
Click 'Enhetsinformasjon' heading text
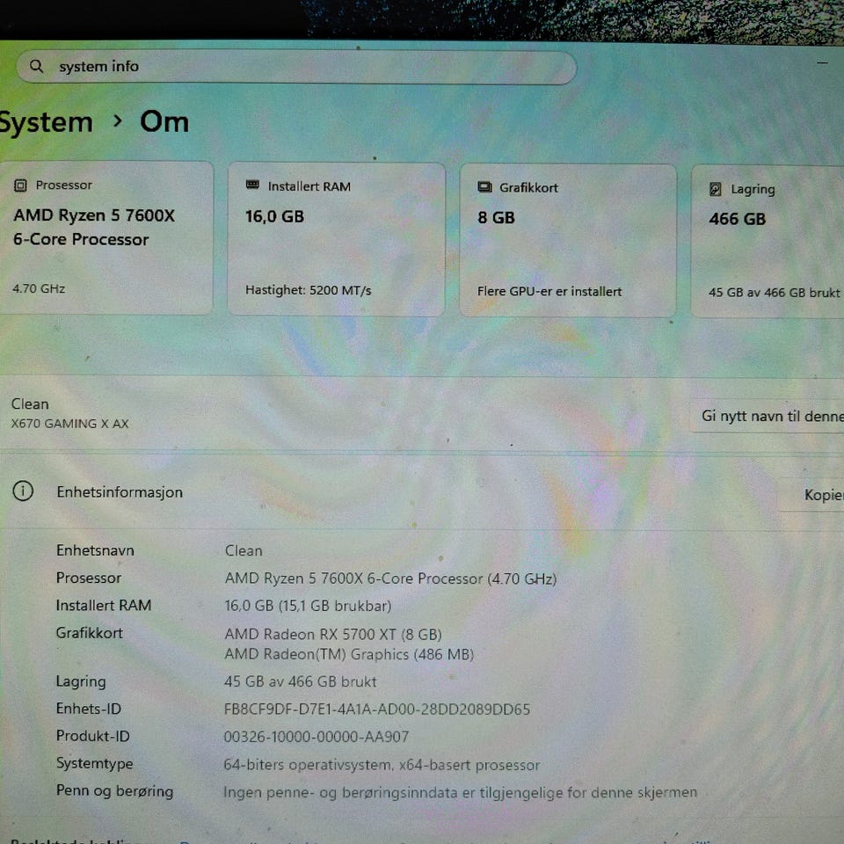coord(120,492)
